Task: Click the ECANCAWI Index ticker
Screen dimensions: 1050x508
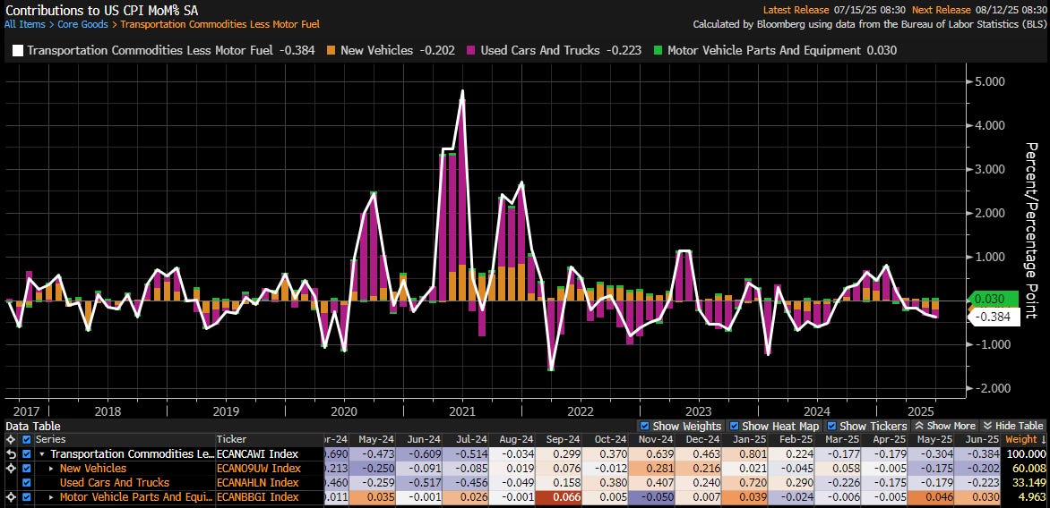Action: point(258,453)
